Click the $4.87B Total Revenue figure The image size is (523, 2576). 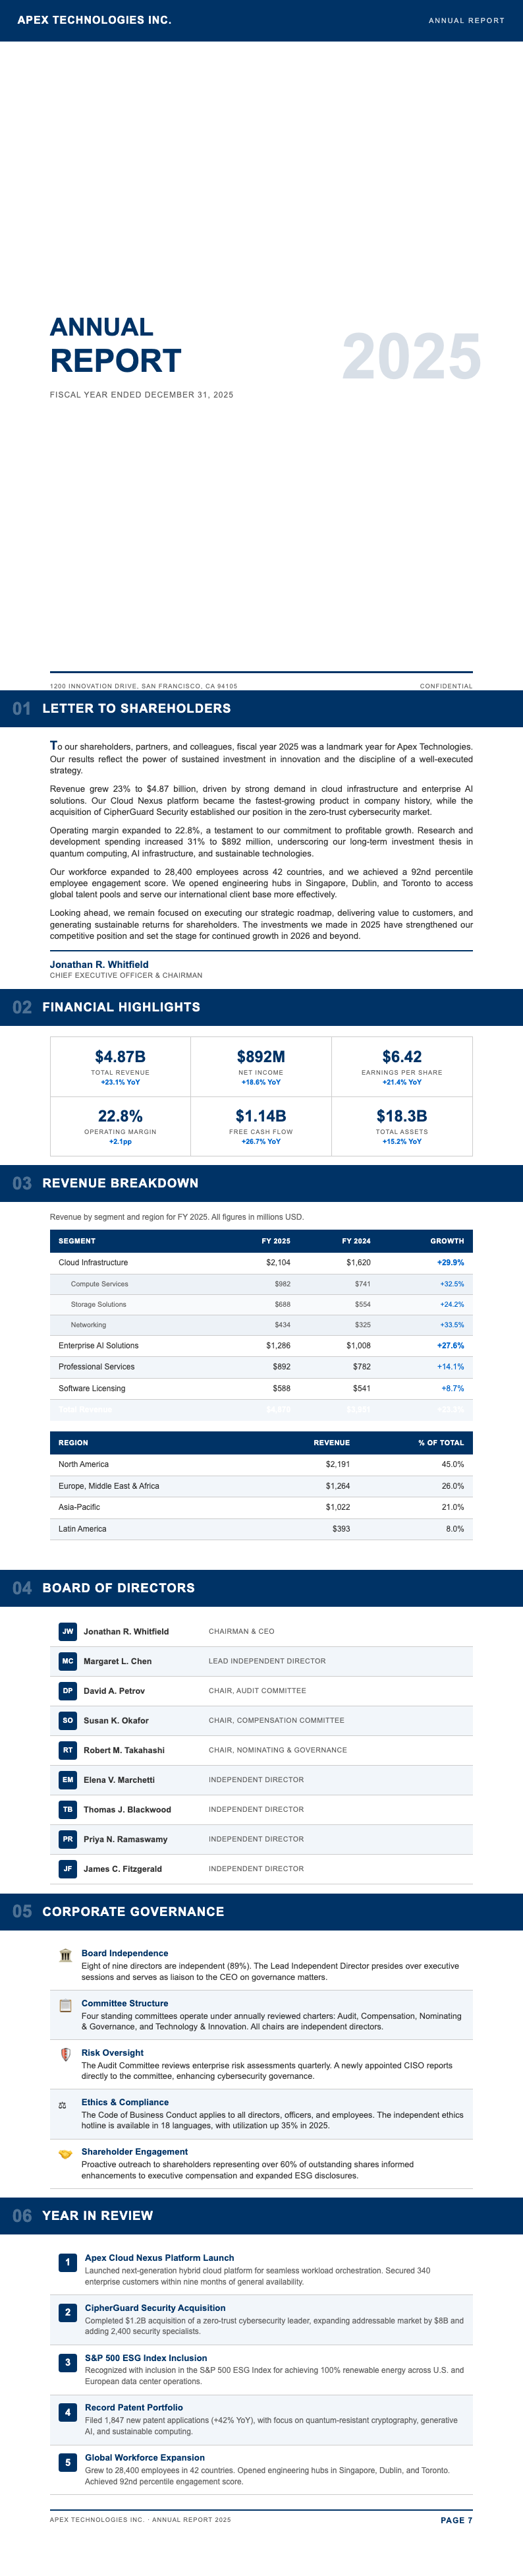point(120,1056)
